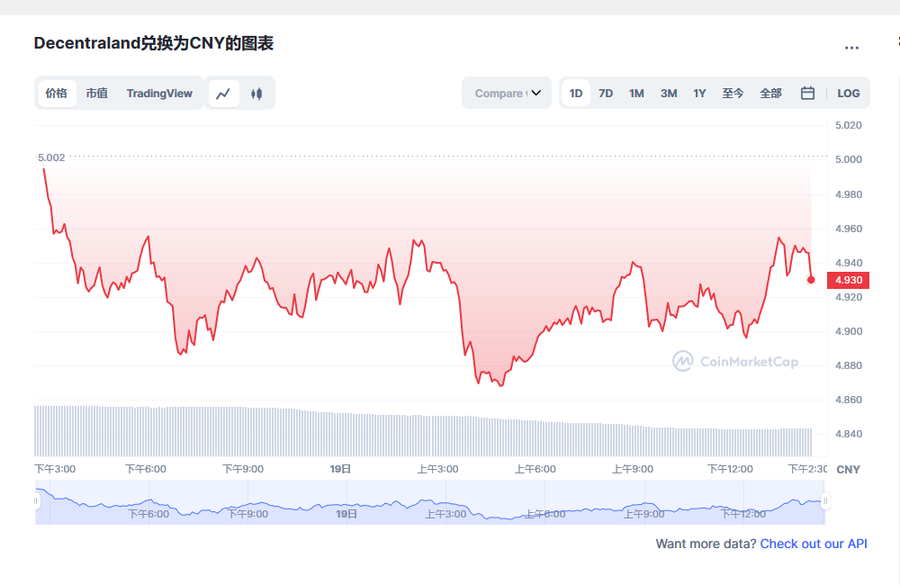This screenshot has height=585, width=900.
Task: Select the 1M time range
Action: pyautogui.click(x=636, y=93)
